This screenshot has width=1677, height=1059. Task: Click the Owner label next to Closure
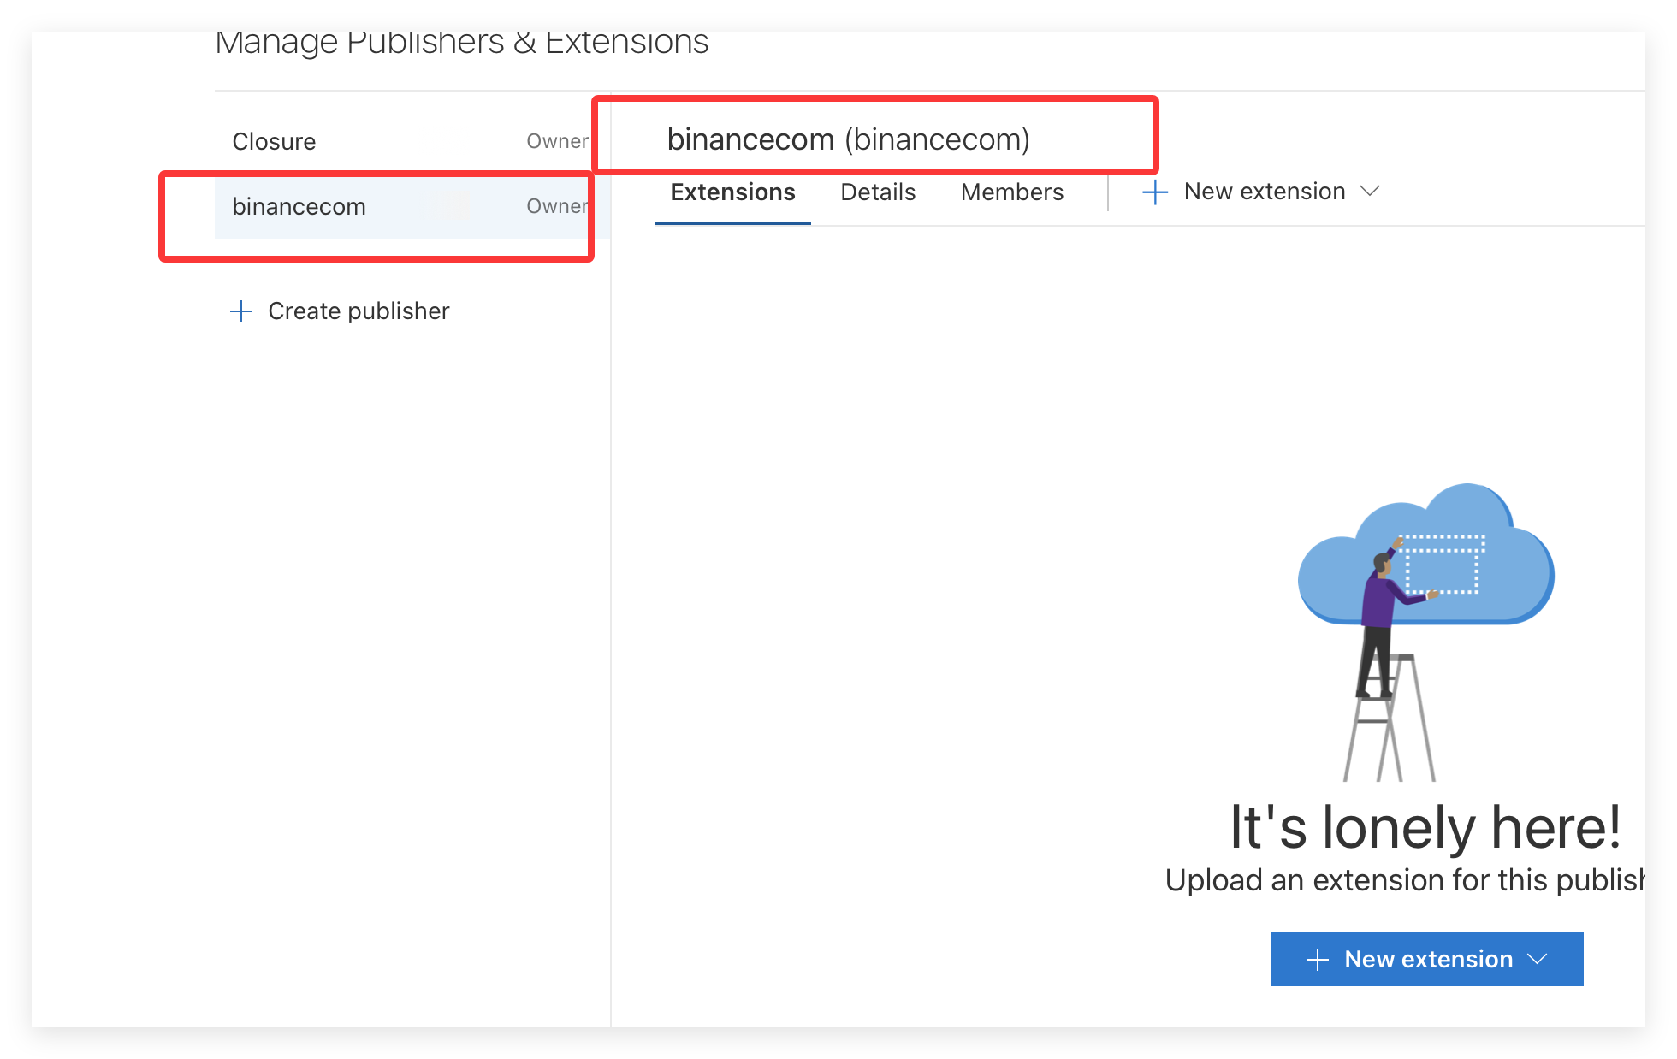click(557, 141)
